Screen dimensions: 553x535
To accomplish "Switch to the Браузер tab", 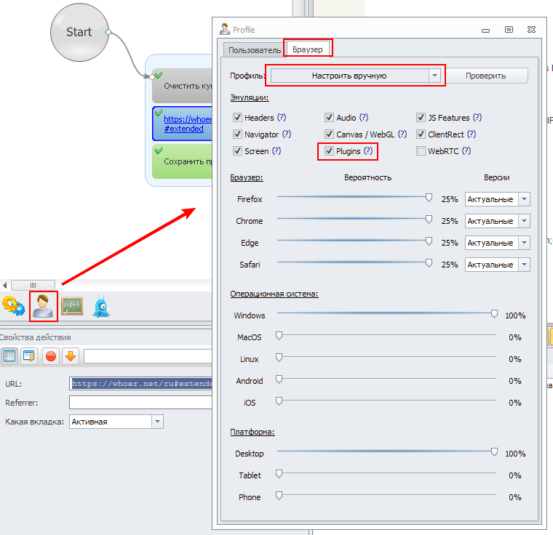I will (x=308, y=49).
